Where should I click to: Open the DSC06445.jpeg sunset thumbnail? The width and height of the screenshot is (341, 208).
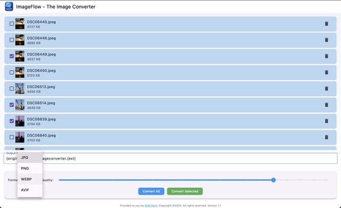click(x=20, y=23)
